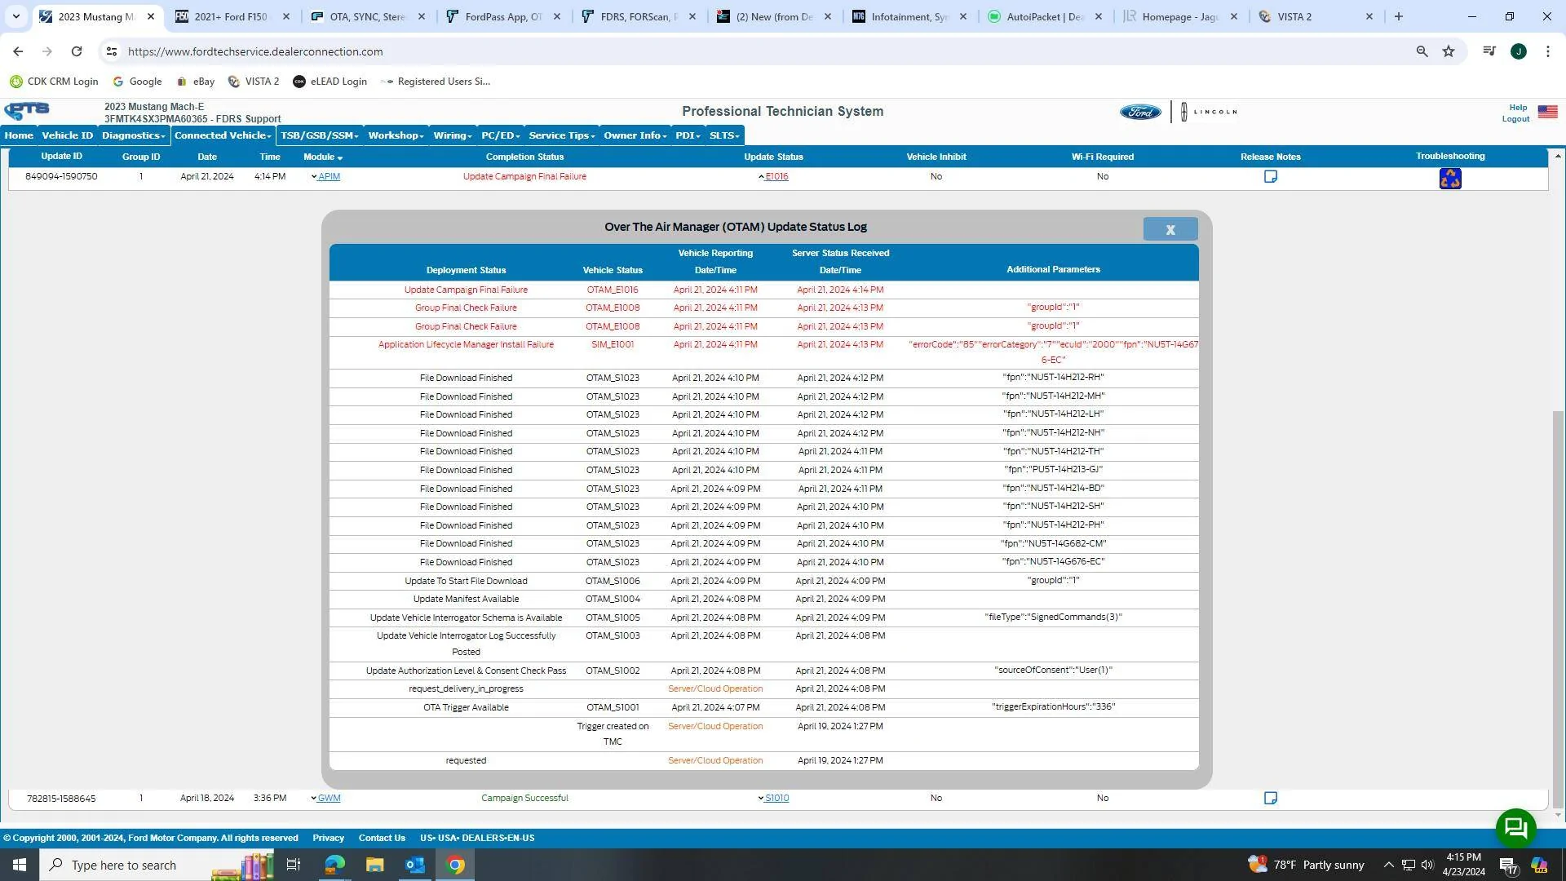This screenshot has height=881, width=1566.
Task: Open the eBay bookmark
Action: (196, 82)
